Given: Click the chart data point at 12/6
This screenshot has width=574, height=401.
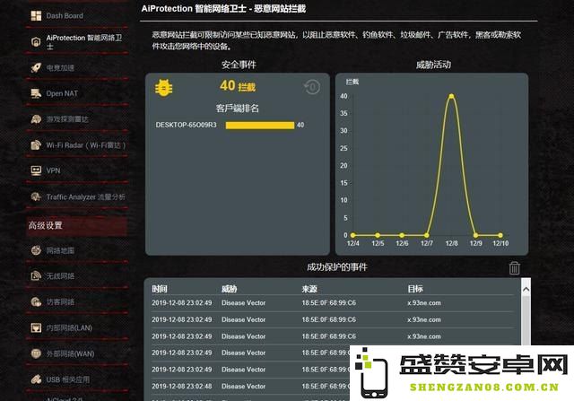Looking at the screenshot, I should [x=402, y=235].
